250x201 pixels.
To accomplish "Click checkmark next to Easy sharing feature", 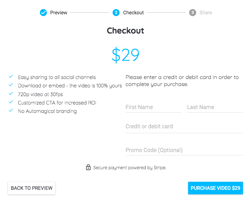I will coord(11,77).
